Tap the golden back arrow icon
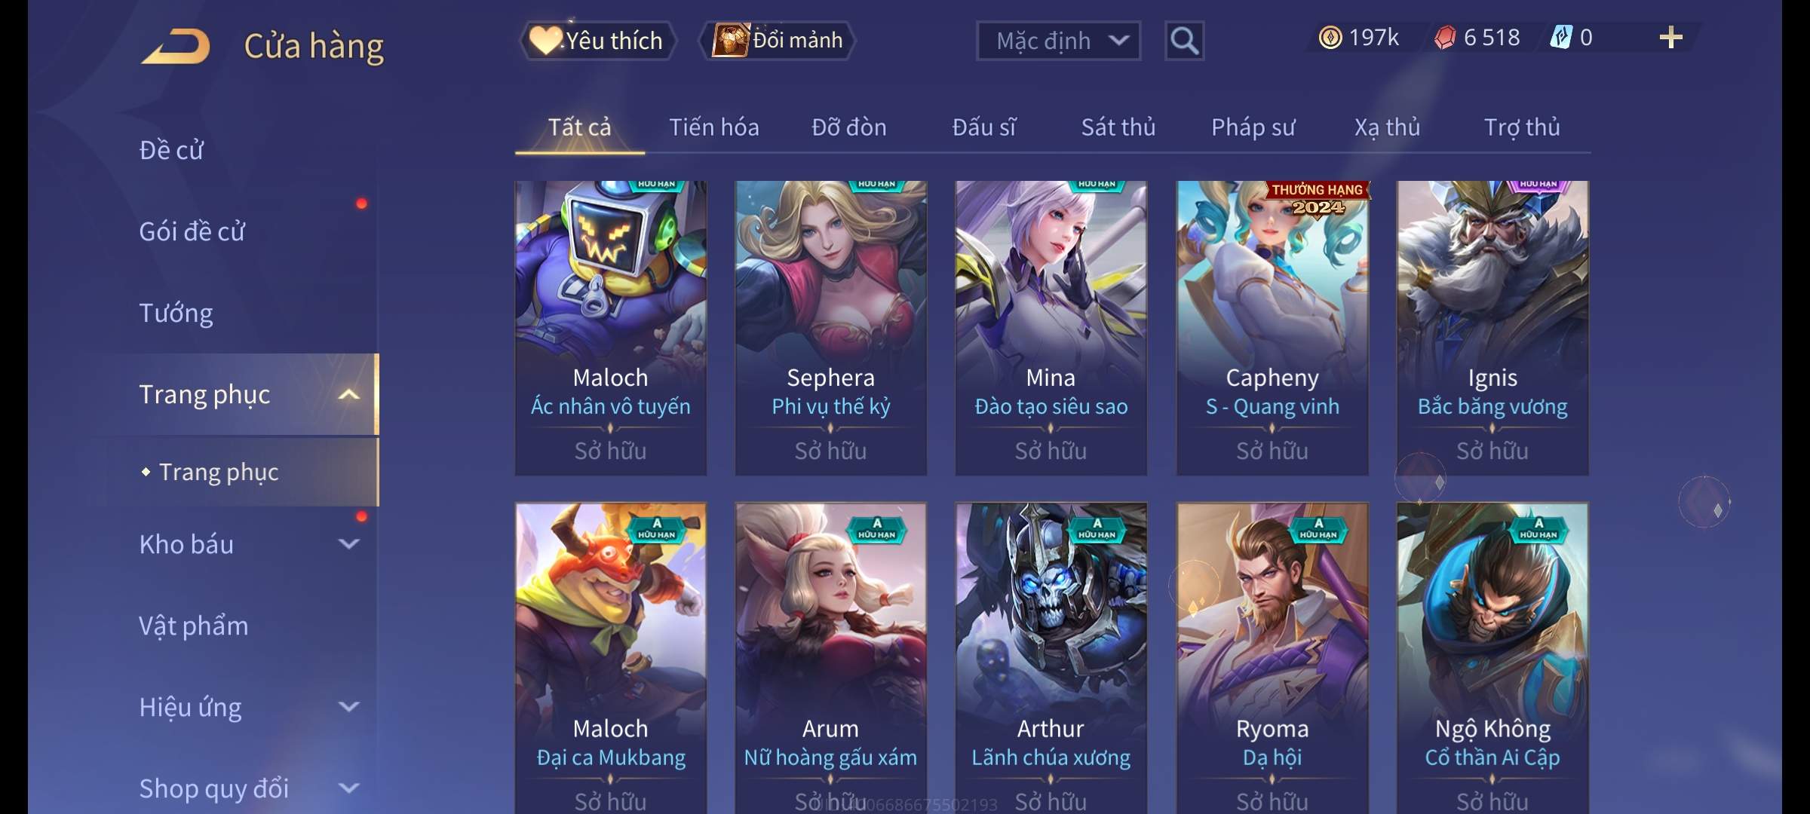The image size is (1810, 814). [175, 46]
